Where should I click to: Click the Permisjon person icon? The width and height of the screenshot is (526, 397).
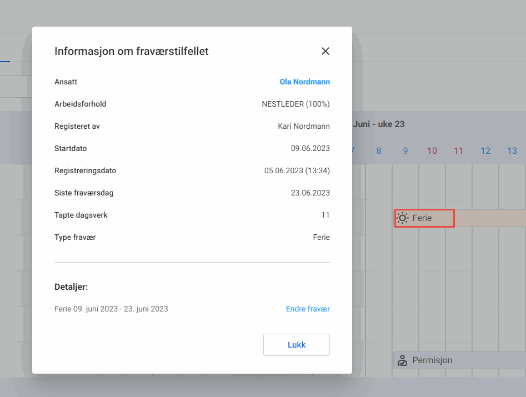click(402, 360)
